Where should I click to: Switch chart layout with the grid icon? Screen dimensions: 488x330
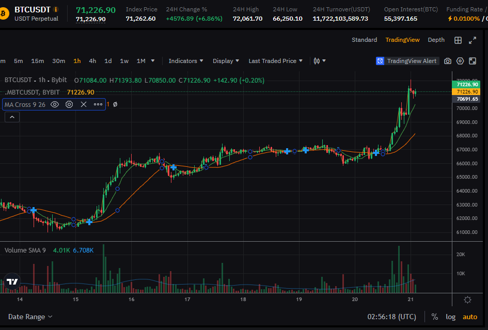[x=458, y=40]
